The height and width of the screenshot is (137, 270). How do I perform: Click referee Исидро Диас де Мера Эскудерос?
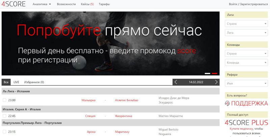(174, 100)
